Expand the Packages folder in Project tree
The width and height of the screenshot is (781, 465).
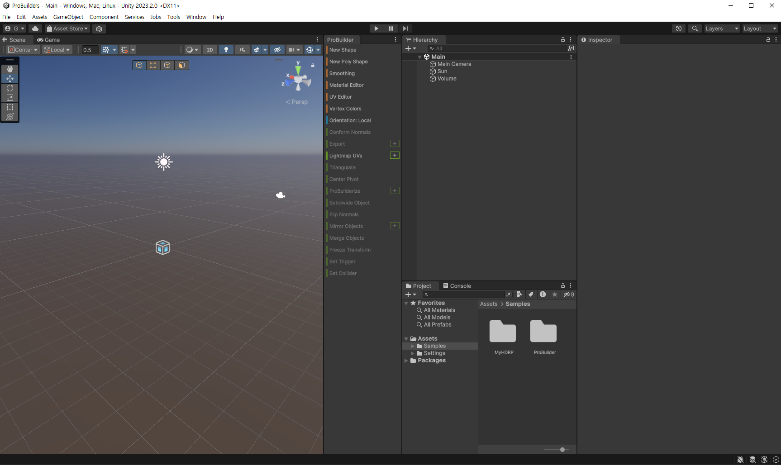click(x=406, y=361)
